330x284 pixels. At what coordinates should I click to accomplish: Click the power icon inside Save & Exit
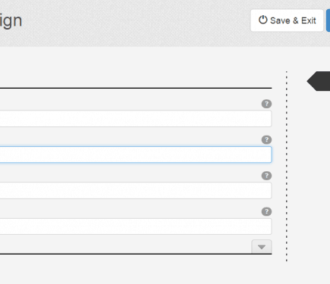[262, 20]
